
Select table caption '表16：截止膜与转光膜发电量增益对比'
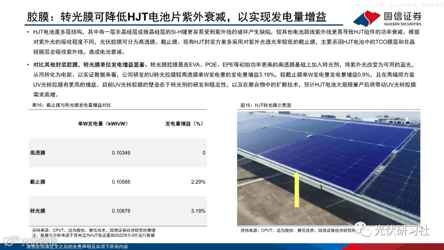point(72,105)
